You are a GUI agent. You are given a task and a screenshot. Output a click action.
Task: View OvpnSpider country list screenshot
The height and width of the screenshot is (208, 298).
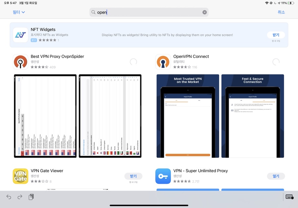click(110, 116)
